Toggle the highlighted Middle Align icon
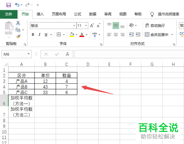 [x=116, y=25]
